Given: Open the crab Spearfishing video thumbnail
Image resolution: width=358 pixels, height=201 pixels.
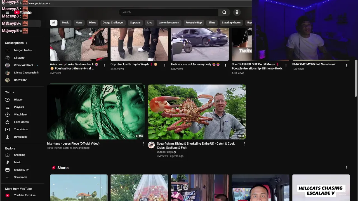Looking at the screenshot, I should (197, 112).
